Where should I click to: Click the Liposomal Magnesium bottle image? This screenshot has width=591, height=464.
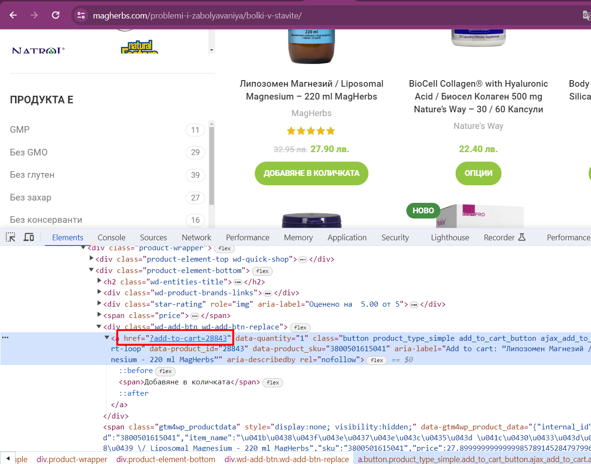(312, 46)
